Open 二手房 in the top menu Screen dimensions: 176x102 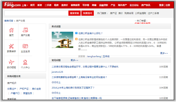click(x=48, y=5)
